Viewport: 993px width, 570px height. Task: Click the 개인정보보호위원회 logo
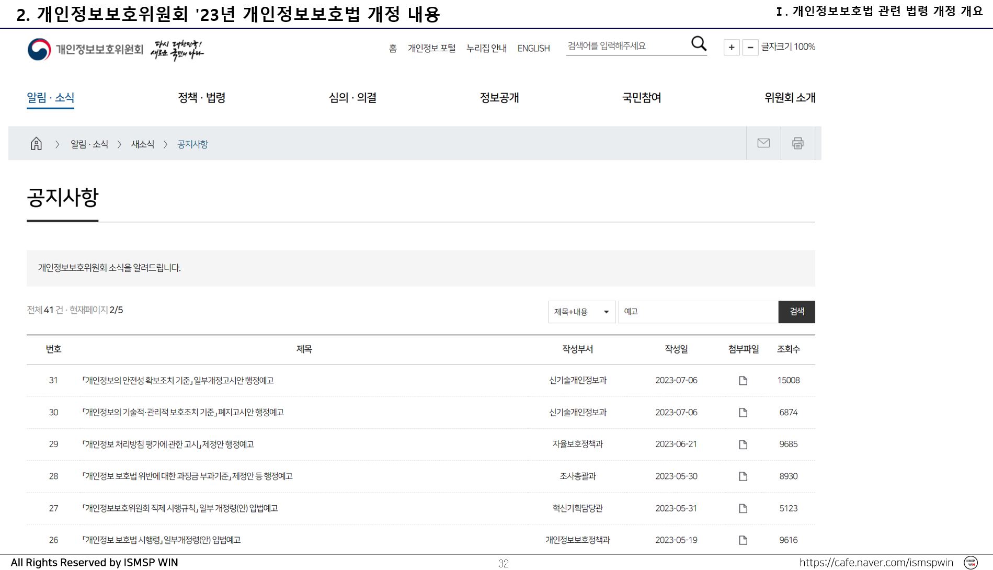point(85,49)
